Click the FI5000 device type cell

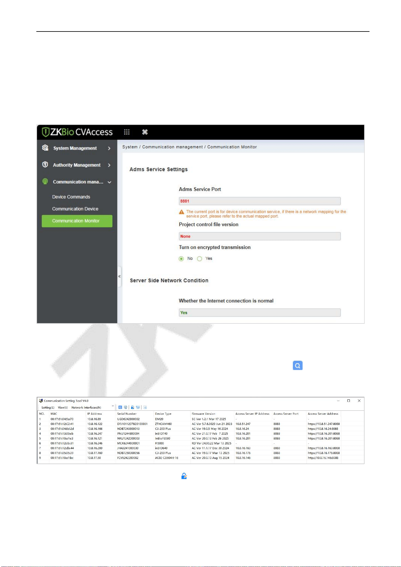(x=159, y=443)
